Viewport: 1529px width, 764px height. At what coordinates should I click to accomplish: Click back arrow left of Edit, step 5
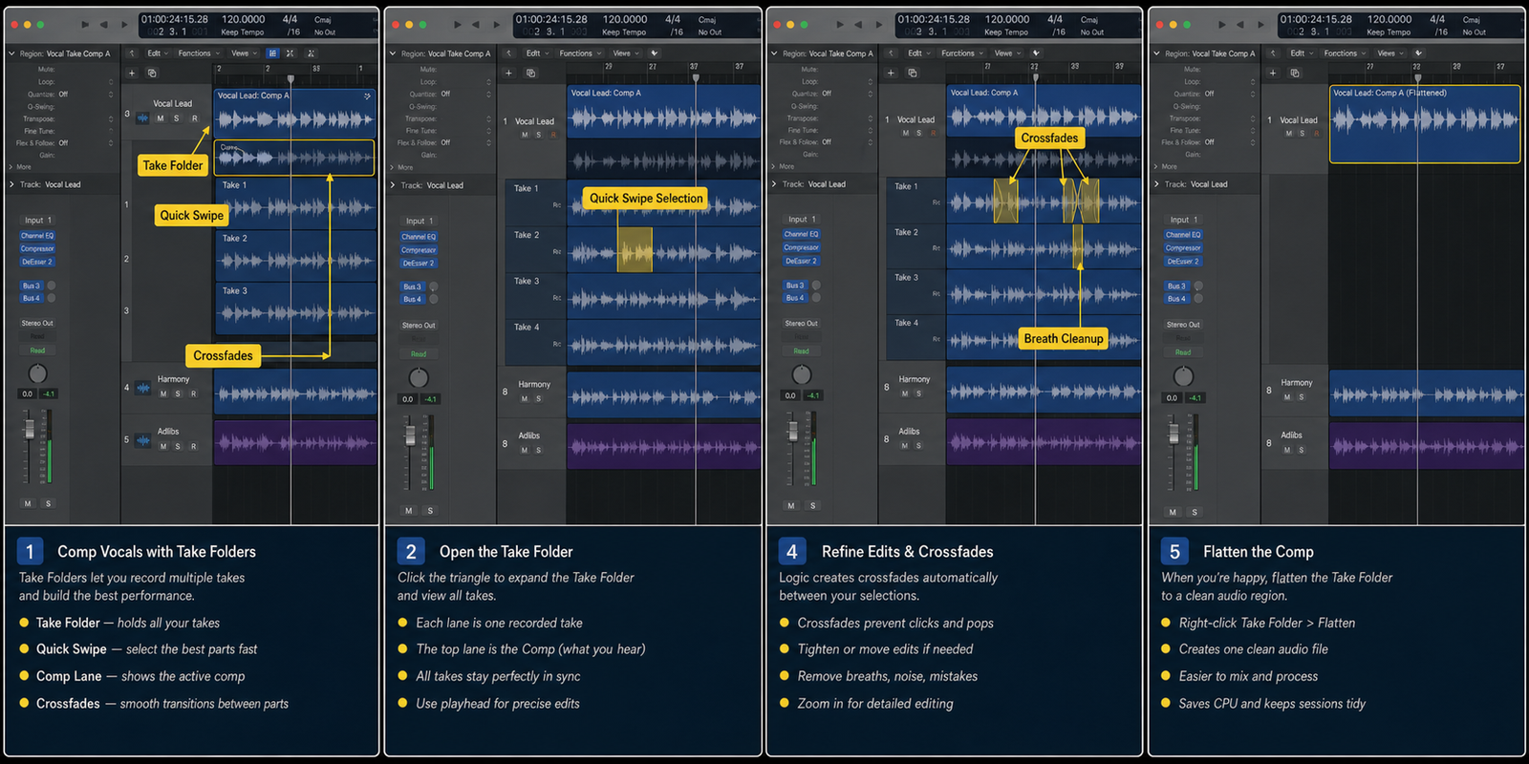pyautogui.click(x=1273, y=53)
